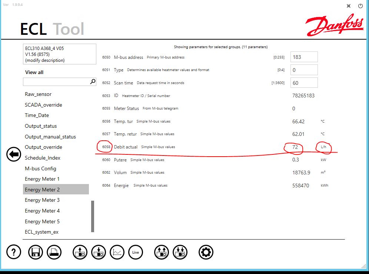Image resolution: width=369 pixels, height=274 pixels.
Task: Select the Energy Meter 5 group
Action: (42, 221)
